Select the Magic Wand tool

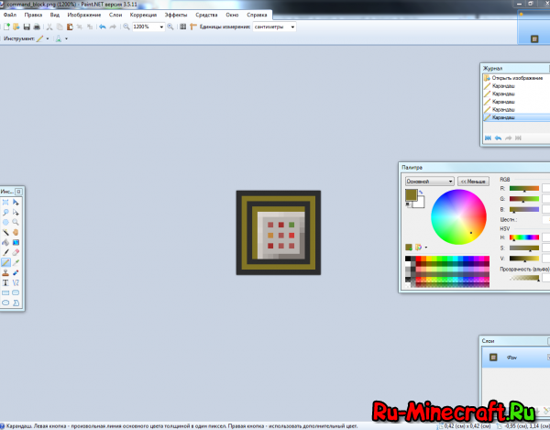(5, 232)
